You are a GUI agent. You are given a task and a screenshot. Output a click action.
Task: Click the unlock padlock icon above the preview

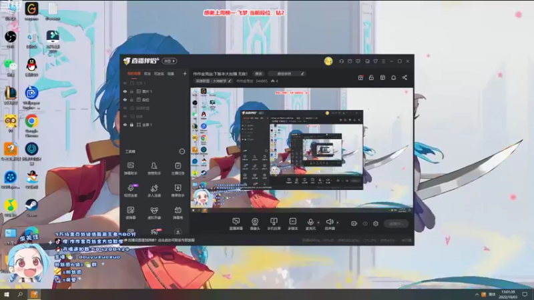pos(371,77)
